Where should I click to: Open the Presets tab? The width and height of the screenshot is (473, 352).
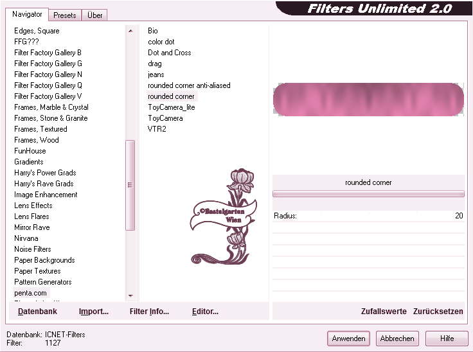pyautogui.click(x=64, y=15)
